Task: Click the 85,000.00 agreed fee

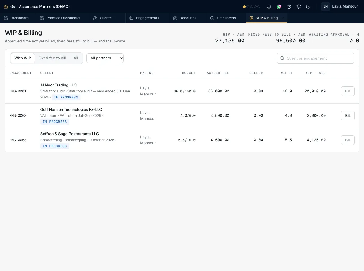Action: point(219,91)
